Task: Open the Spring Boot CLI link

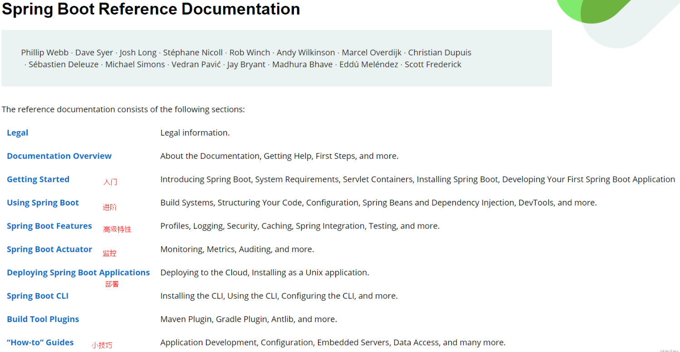Action: [x=38, y=296]
